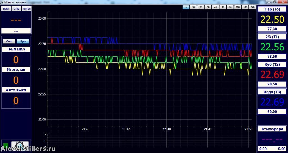
Task: Click the green status indicator square
Action: (6, 146)
